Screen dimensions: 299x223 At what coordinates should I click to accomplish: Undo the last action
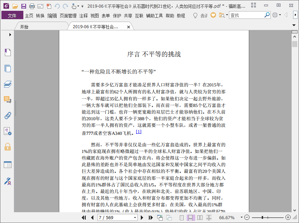pos(57,6)
